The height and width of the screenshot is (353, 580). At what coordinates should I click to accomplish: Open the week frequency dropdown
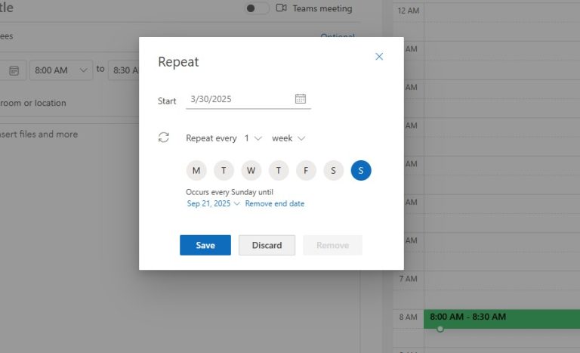point(288,138)
